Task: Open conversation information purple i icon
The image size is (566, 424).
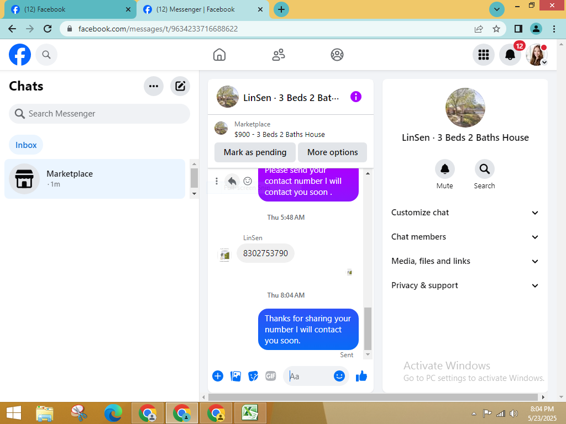Action: (355, 97)
